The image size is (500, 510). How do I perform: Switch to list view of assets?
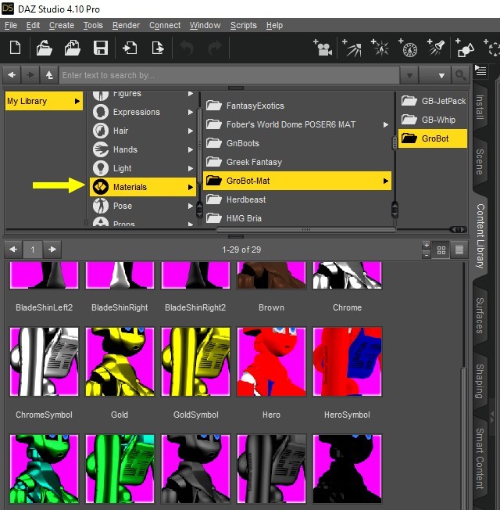(459, 250)
